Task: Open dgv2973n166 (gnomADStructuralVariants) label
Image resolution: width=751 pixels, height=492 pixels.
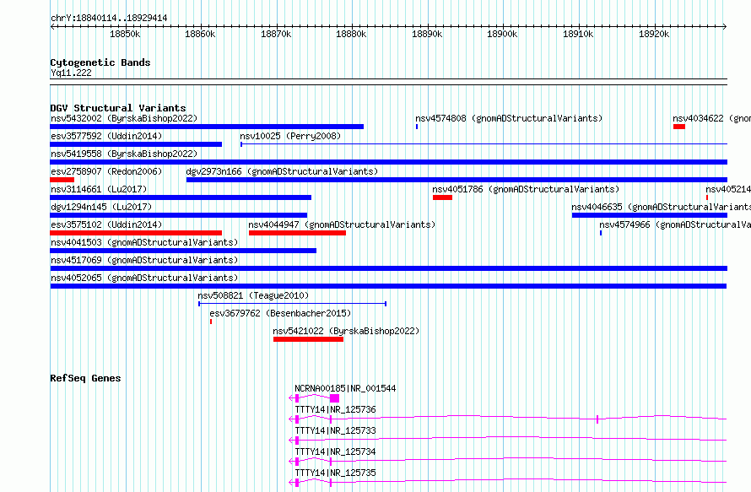Action: 282,171
